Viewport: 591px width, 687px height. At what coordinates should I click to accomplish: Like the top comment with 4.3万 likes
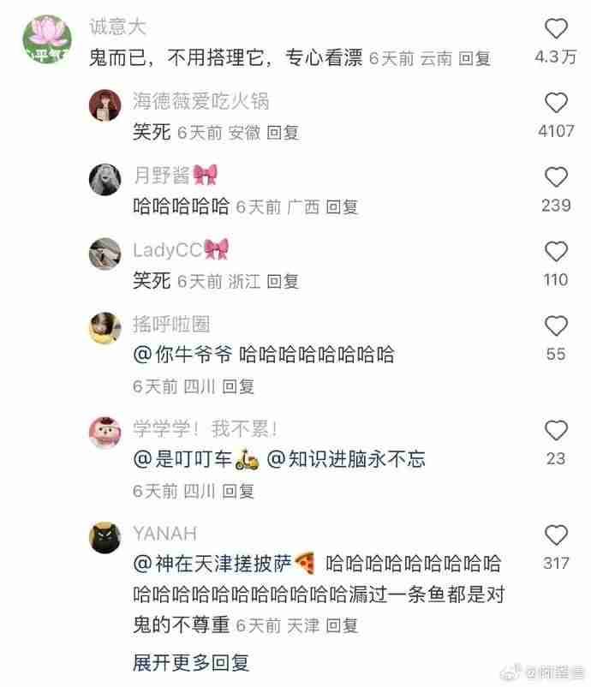point(556,29)
